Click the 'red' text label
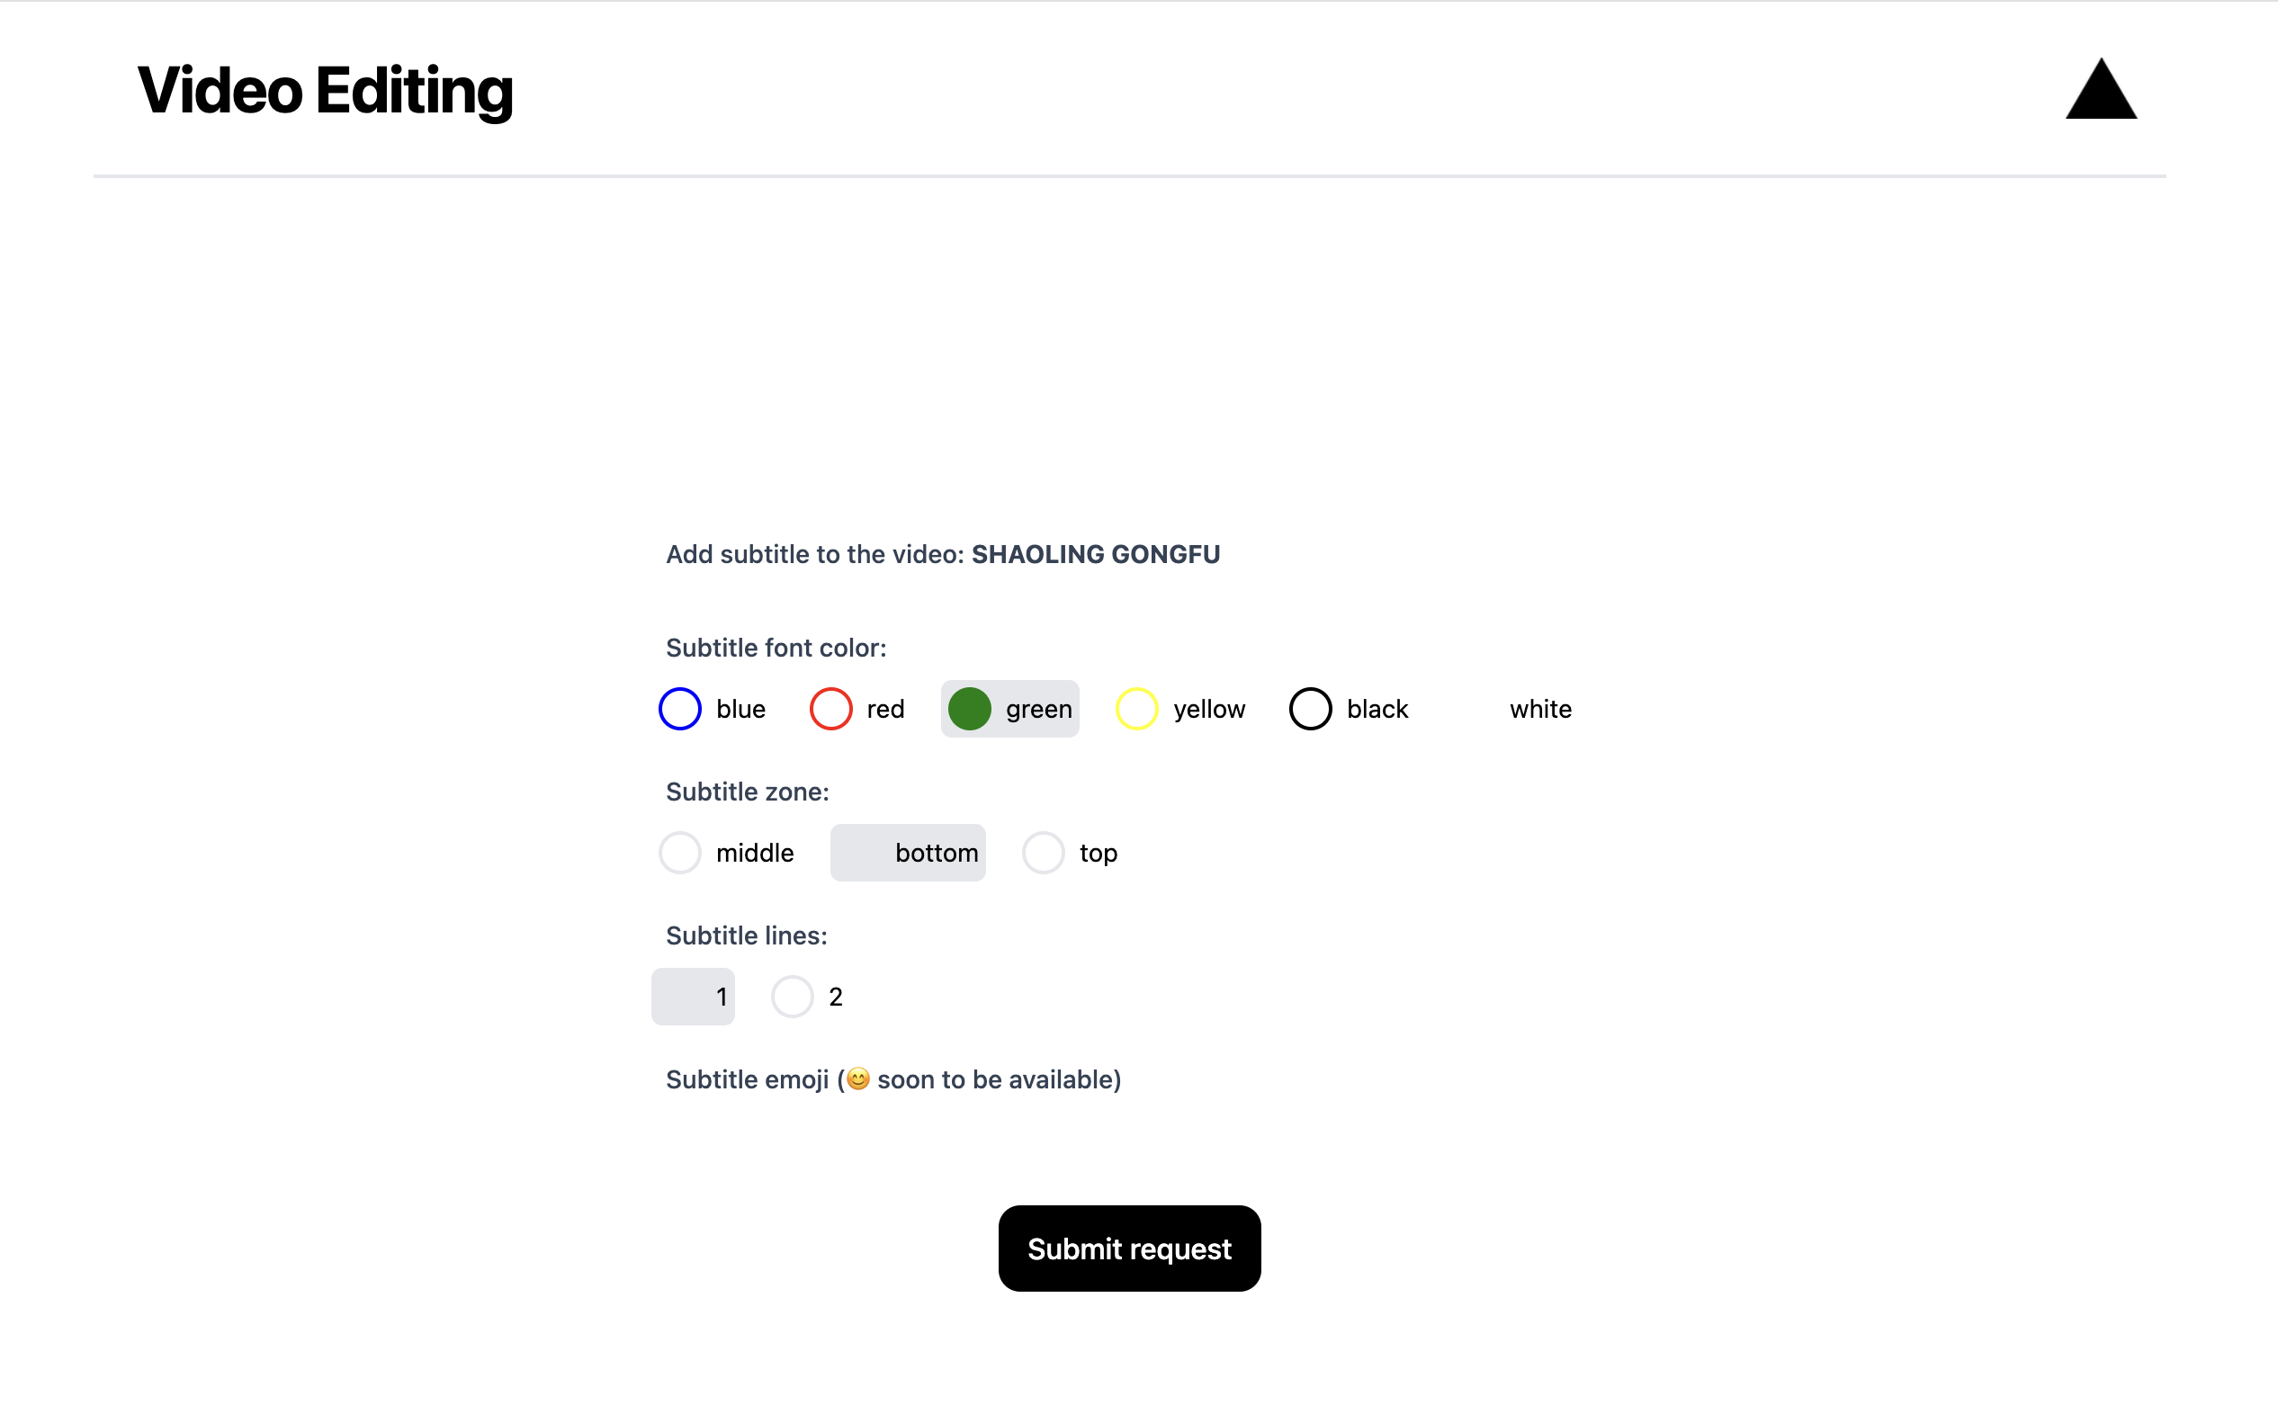 (885, 710)
